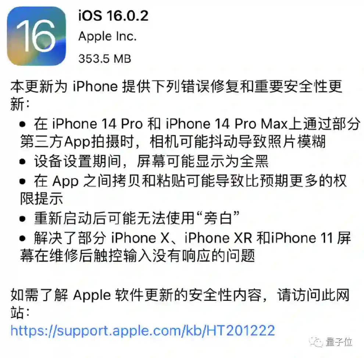Click the 量子位 watermark logo icon
This screenshot has width=364, height=358.
(x=316, y=342)
